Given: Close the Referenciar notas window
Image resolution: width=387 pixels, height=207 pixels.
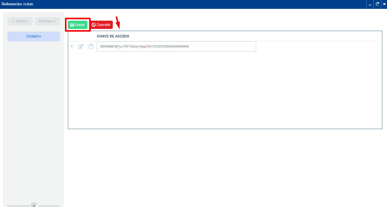Looking at the screenshot, I should coord(384,4).
